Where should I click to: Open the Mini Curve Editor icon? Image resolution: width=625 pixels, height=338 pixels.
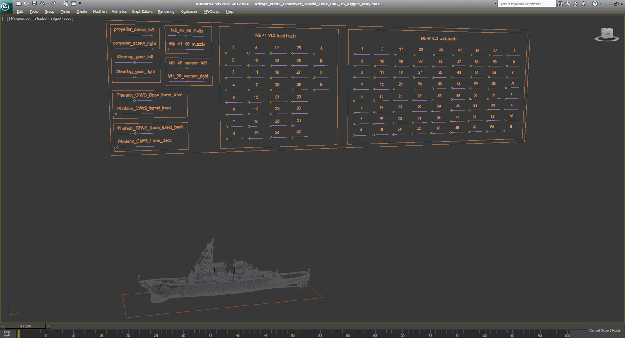point(7,334)
